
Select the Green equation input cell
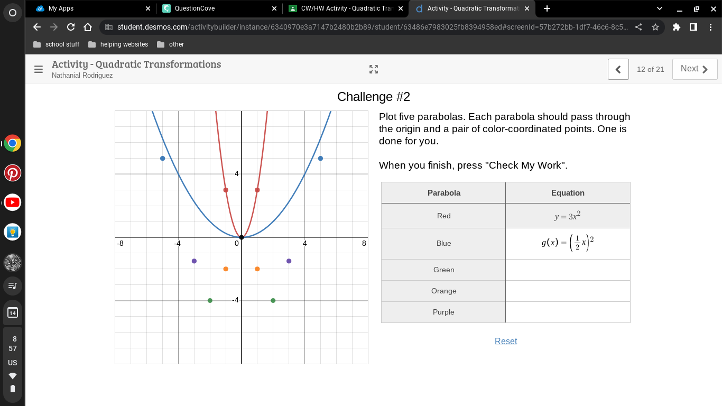568,270
